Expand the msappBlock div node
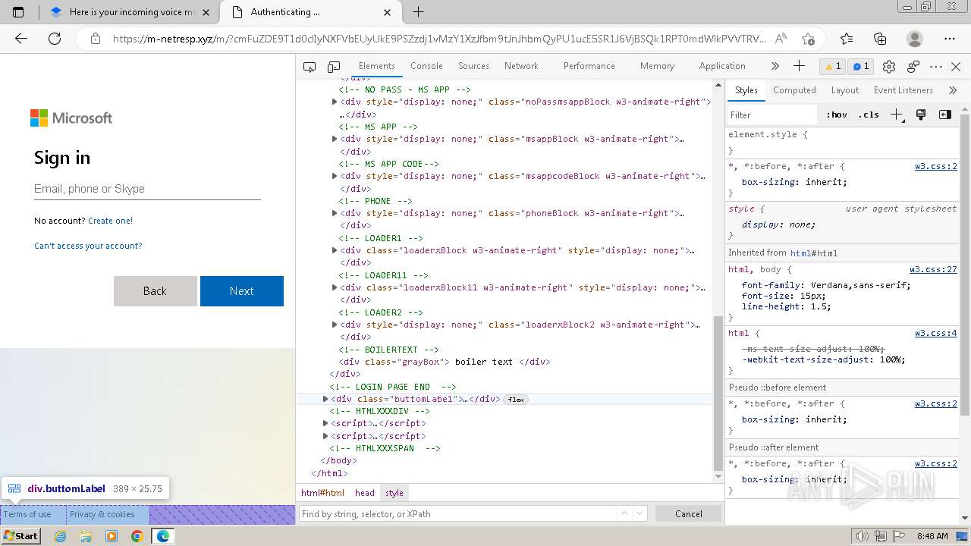The image size is (971, 546). (335, 139)
